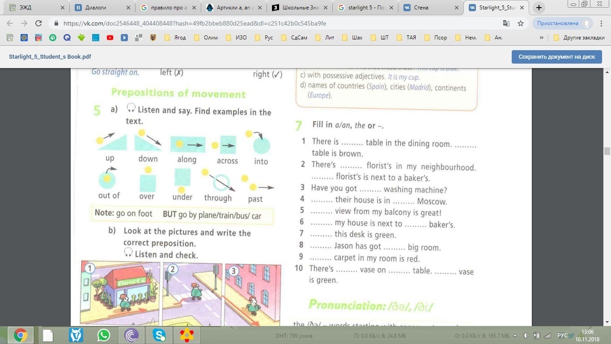Reload the page with the refresh icon
611x344 pixels.
[x=39, y=23]
